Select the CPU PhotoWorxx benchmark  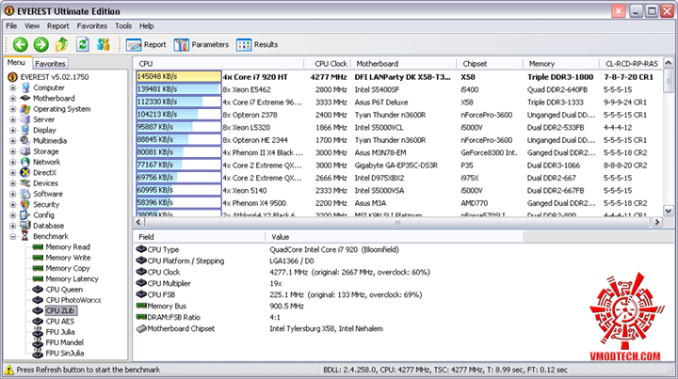(x=73, y=300)
